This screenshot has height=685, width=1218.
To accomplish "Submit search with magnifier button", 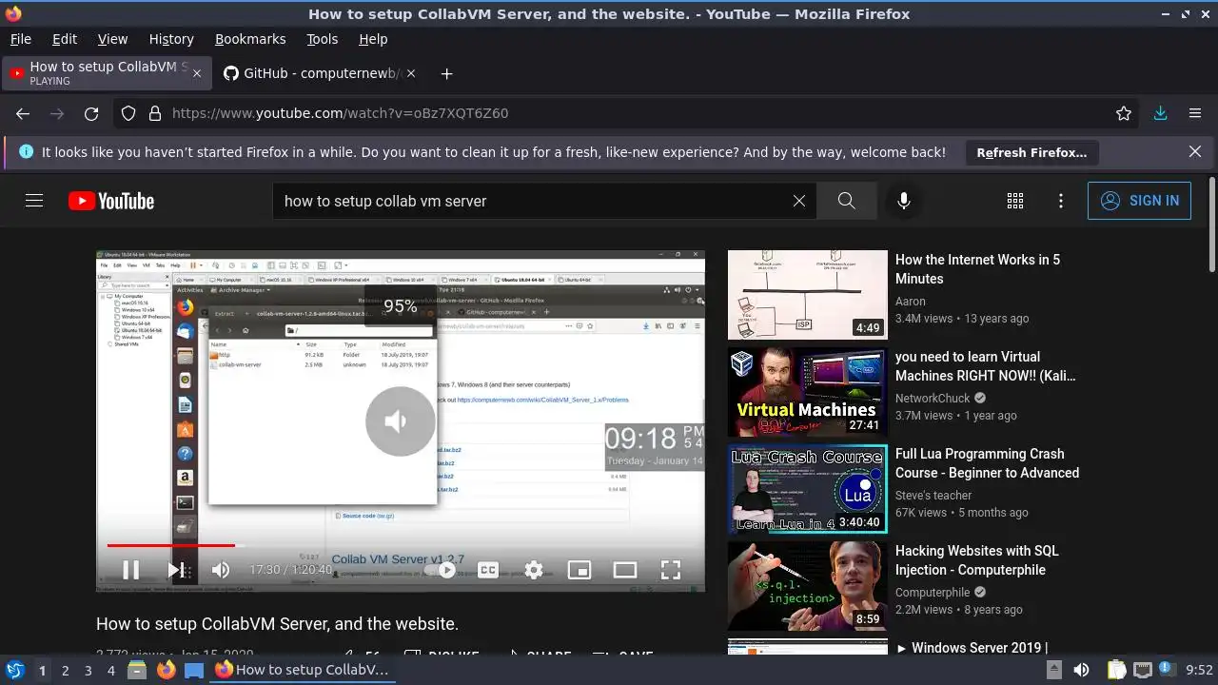I will (x=847, y=201).
